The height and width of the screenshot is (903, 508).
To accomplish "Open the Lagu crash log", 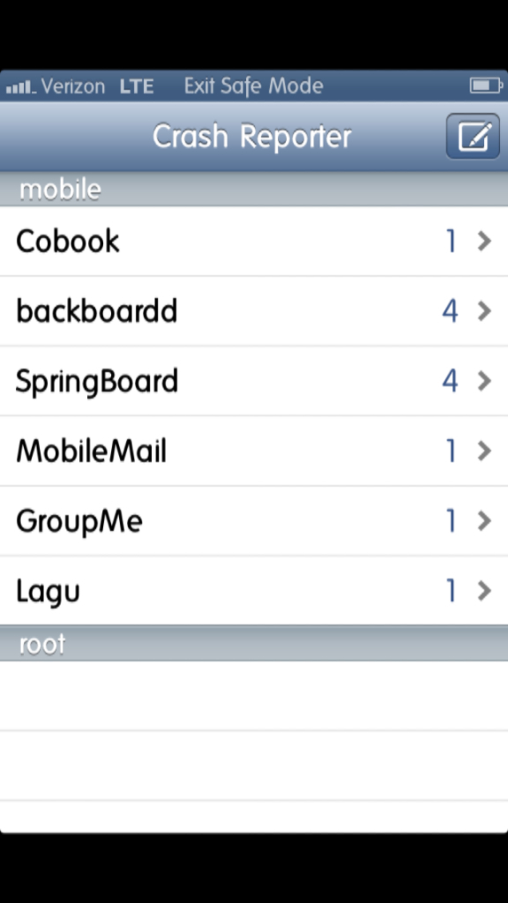I will pos(254,590).
